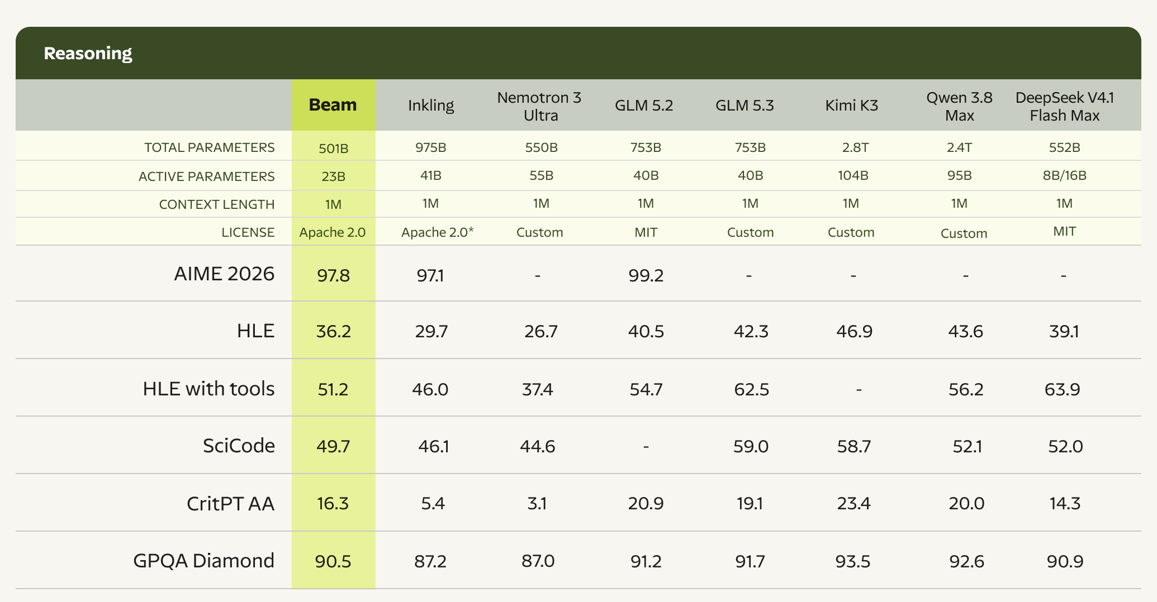Click Beam's CritPT AA score 16.3
The height and width of the screenshot is (602, 1157).
[x=333, y=504]
